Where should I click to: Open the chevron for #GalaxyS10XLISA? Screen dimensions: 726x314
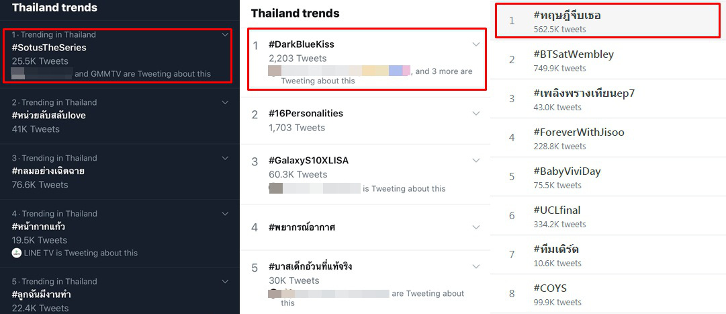[x=476, y=161]
